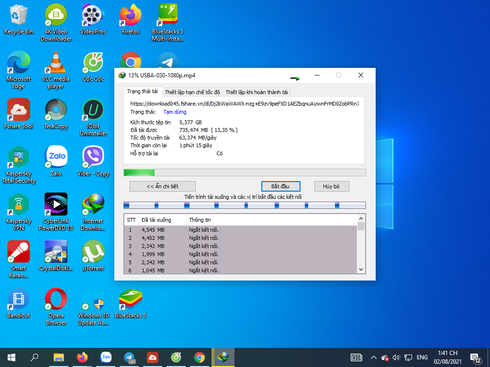Viewport: 490px width, 367px height.
Task: Open the Recycle Bin desktop icon
Action: 19,19
